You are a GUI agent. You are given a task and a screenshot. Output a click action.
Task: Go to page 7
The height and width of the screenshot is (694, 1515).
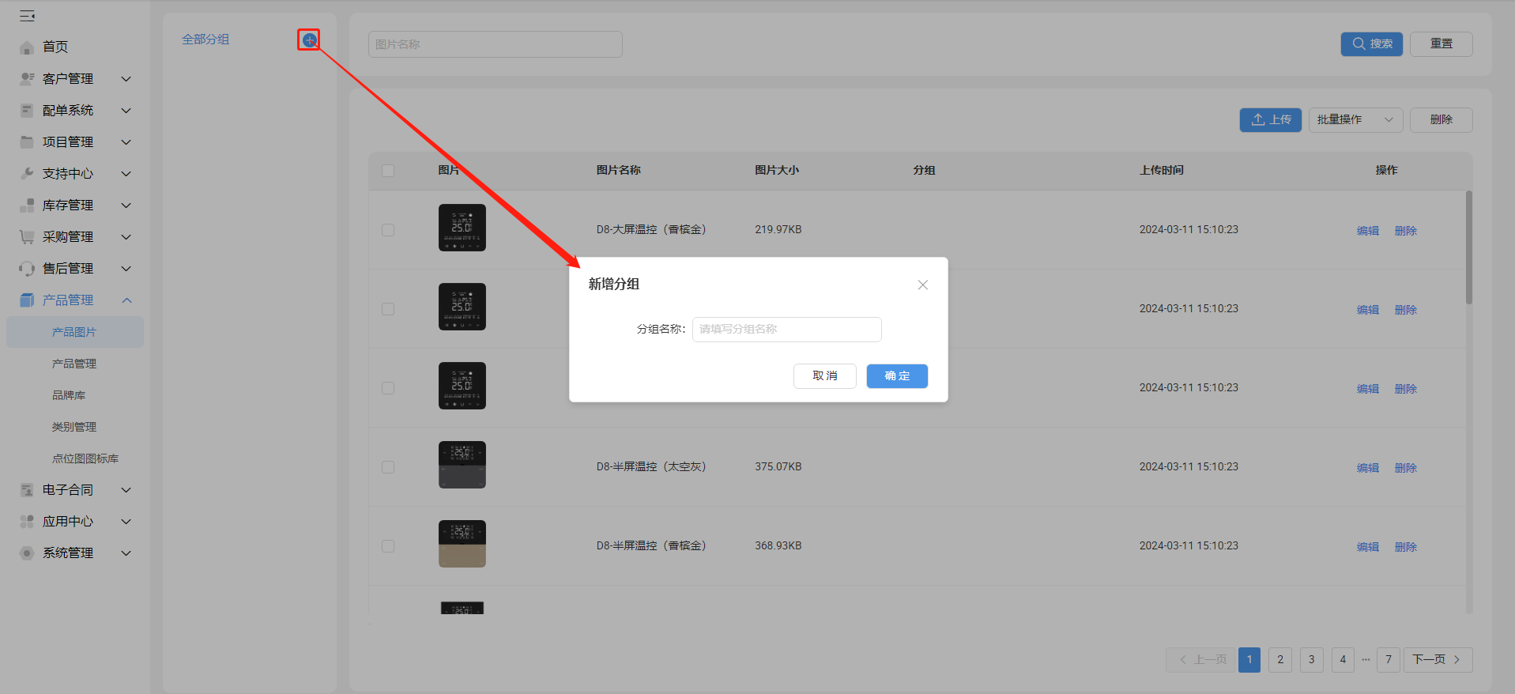[1389, 660]
